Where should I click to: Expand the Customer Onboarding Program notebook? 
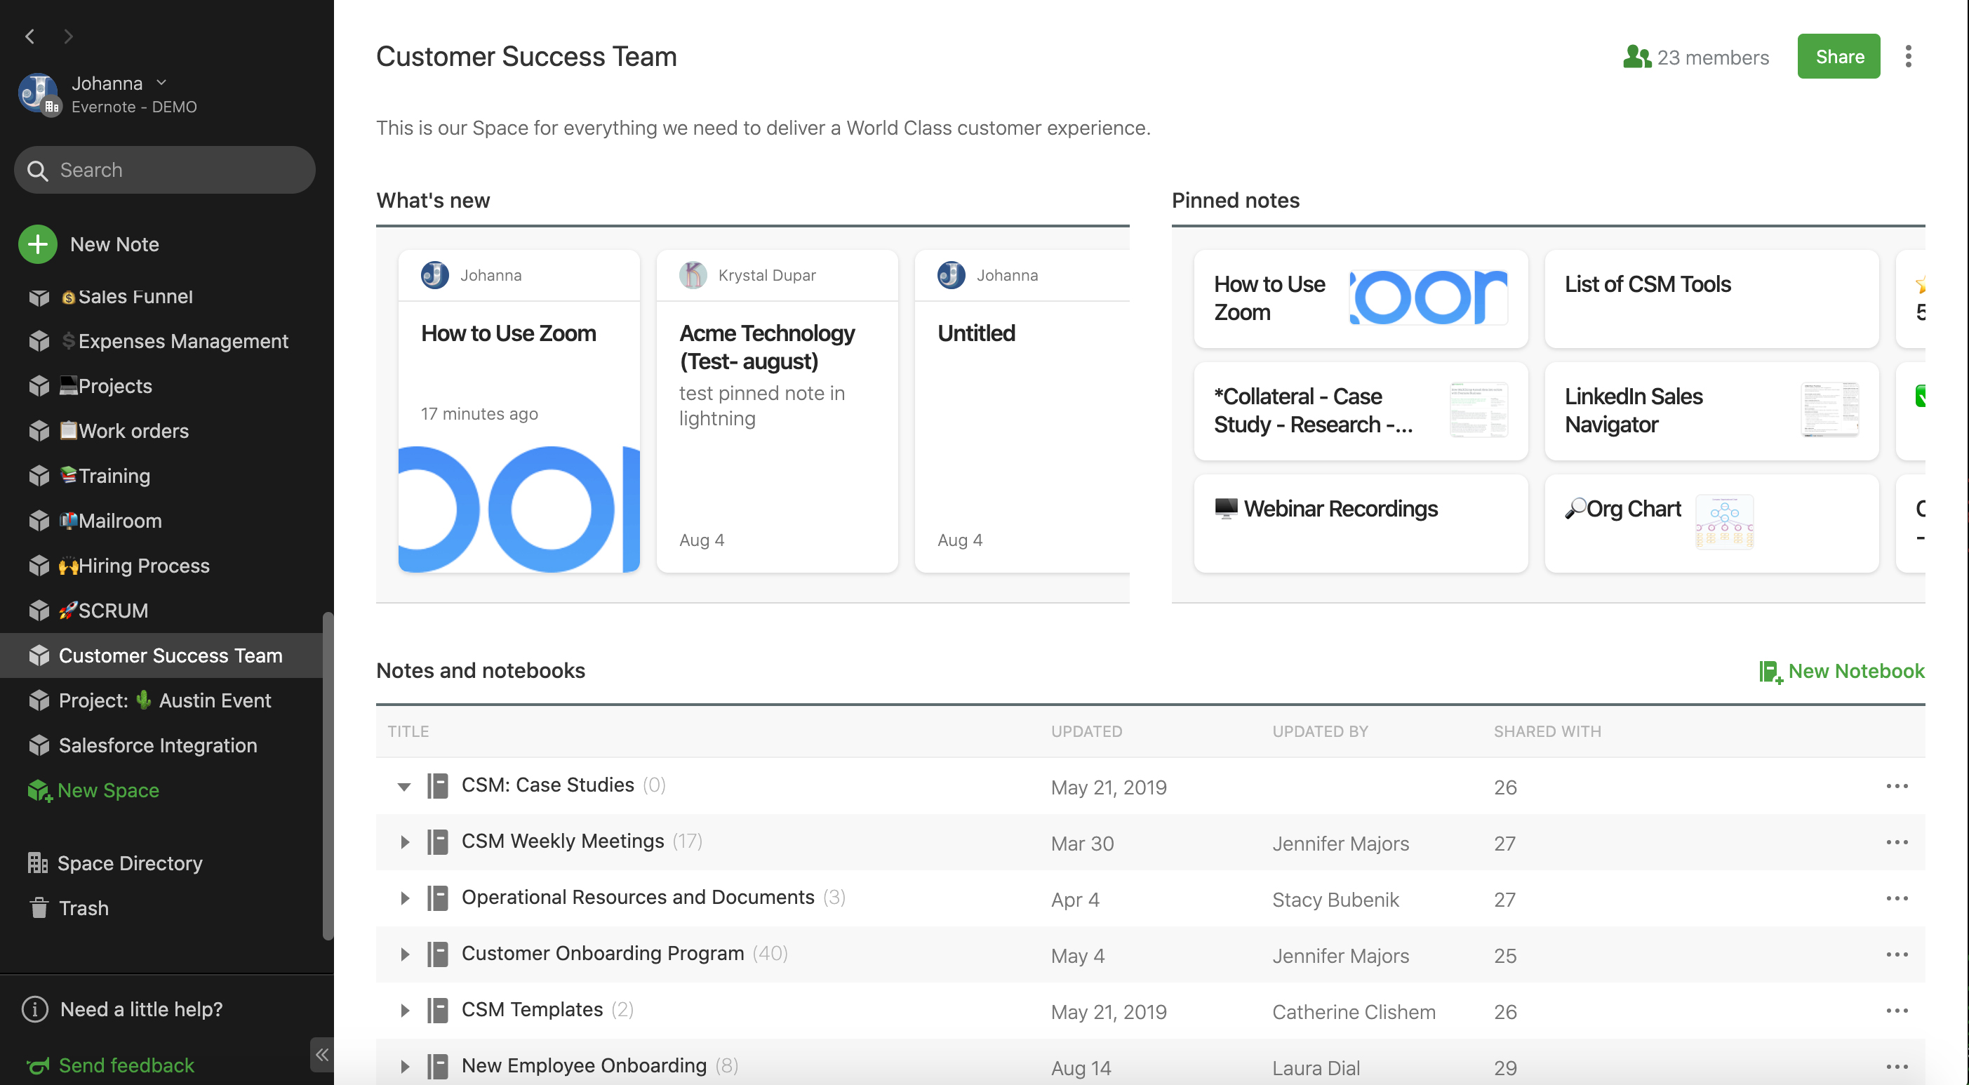coord(403,954)
